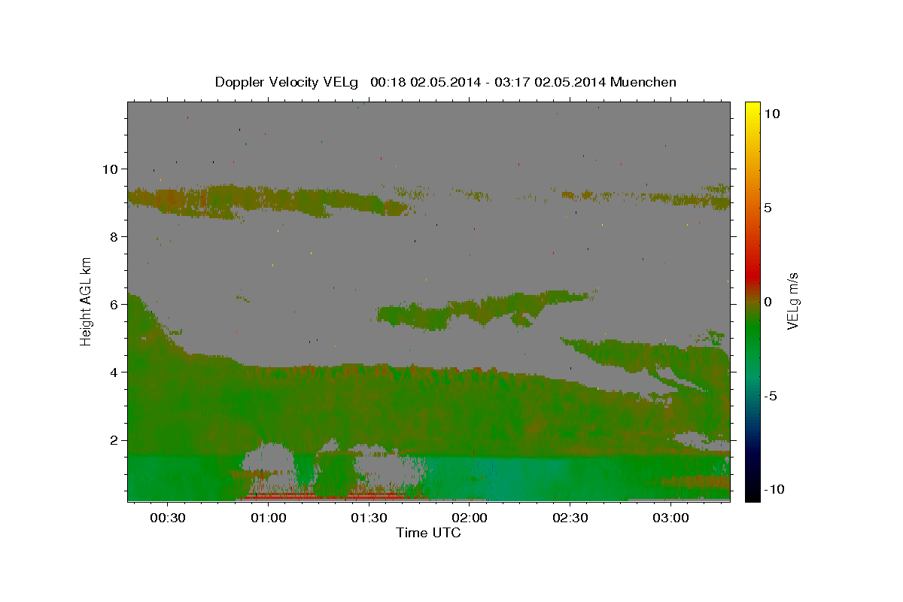This screenshot has height=602, width=903.
Task: Click the vertical velocity color bar
Action: click(752, 301)
